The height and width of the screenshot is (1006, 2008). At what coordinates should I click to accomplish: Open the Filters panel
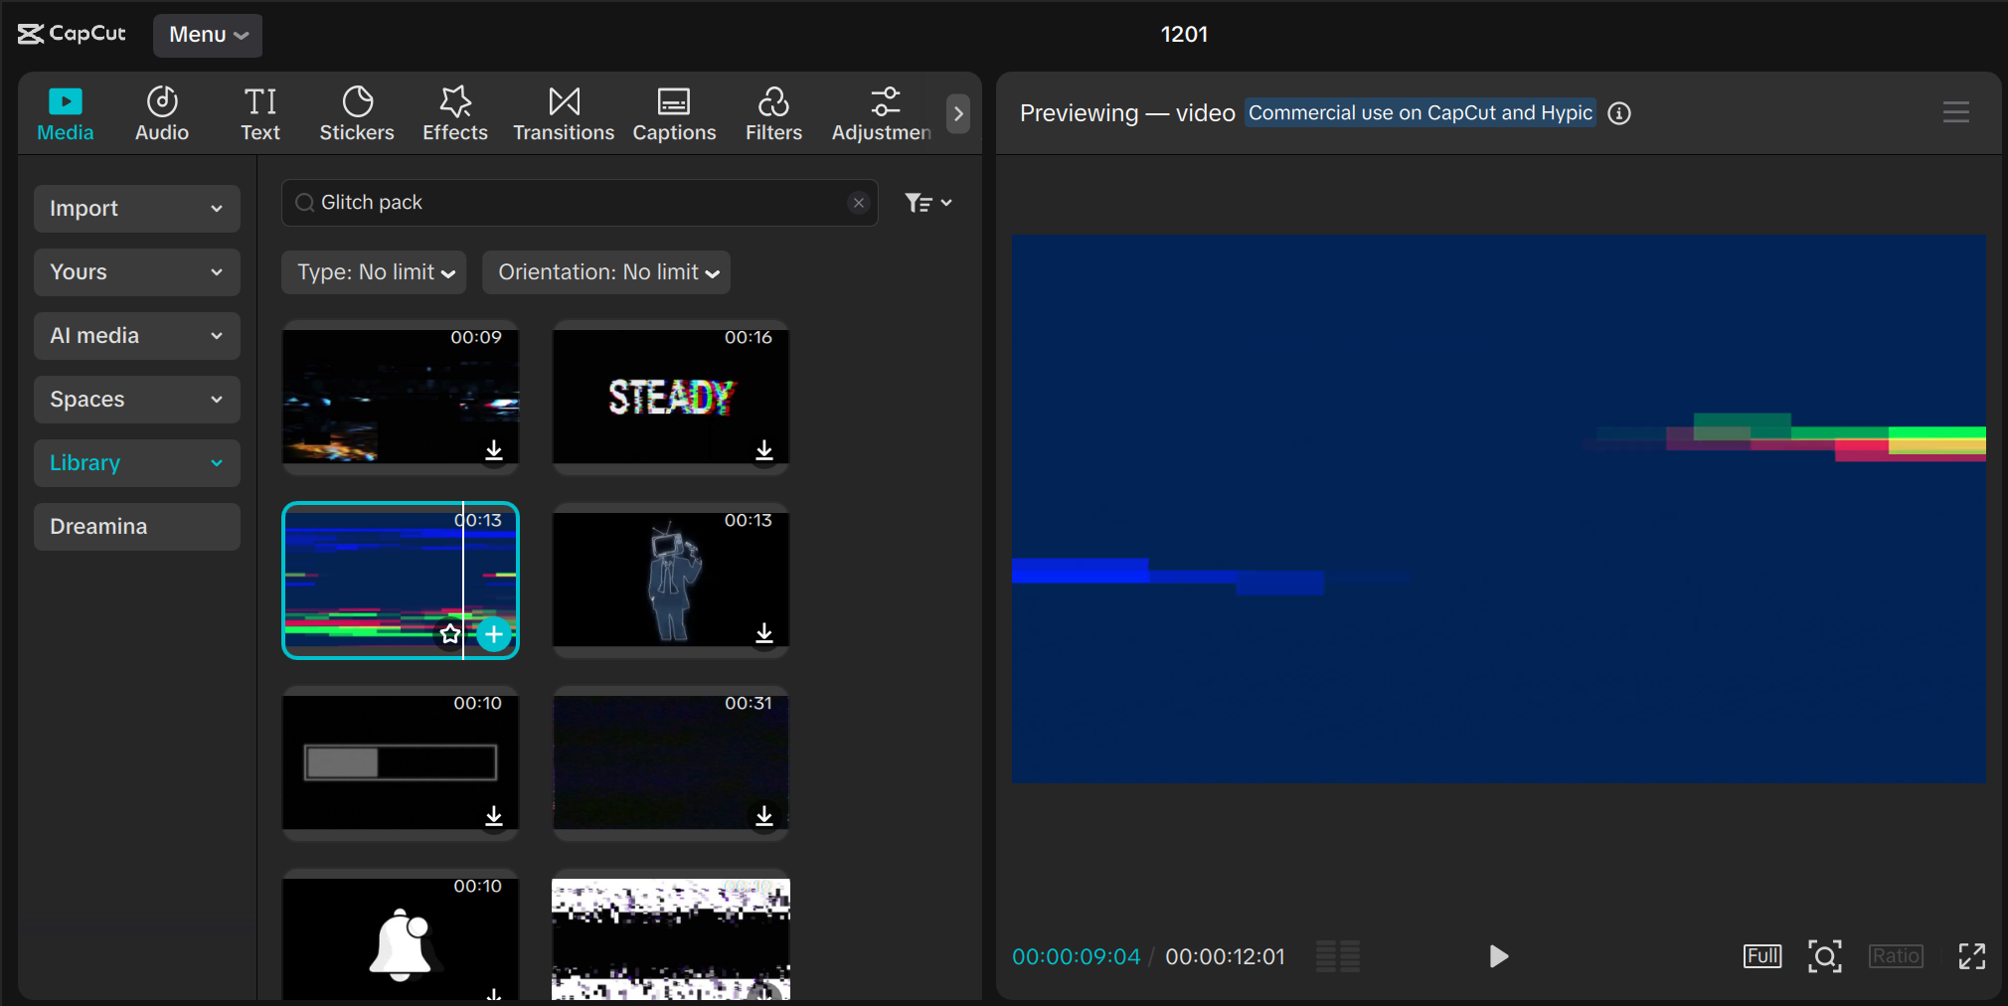click(x=772, y=112)
